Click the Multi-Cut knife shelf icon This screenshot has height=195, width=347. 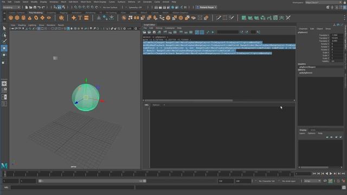(219, 18)
